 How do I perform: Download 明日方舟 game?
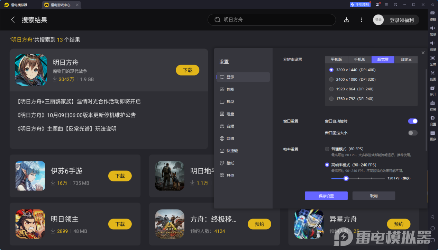tap(188, 70)
